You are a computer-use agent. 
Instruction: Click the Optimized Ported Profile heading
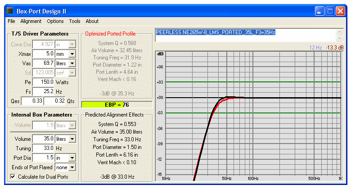110,34
